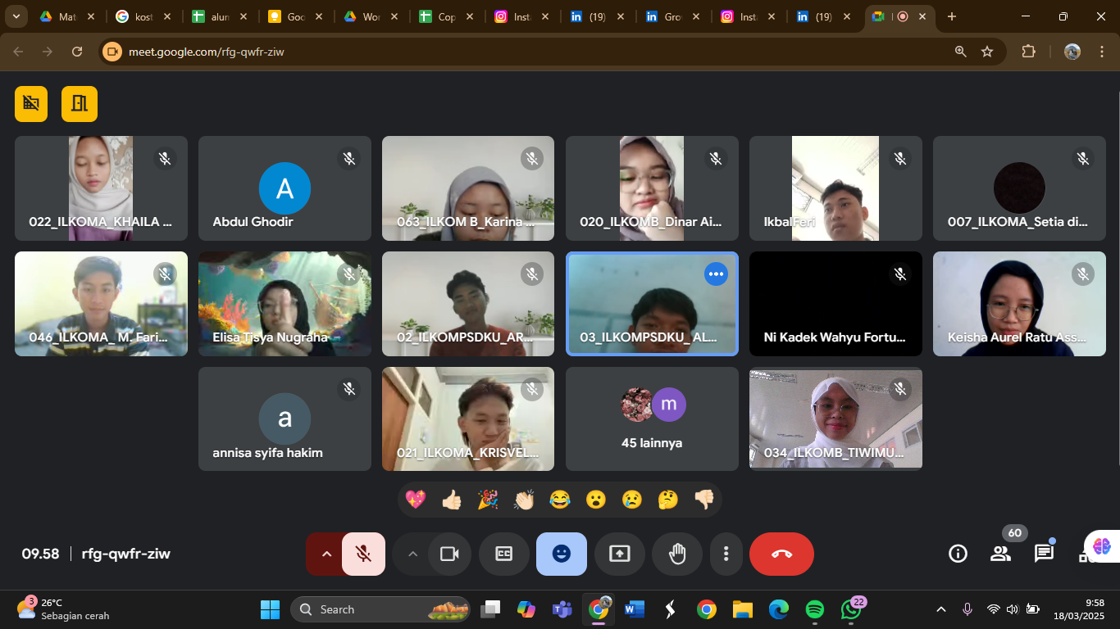Expand video settings arrow beside camera
1120x629 pixels.
coord(412,554)
